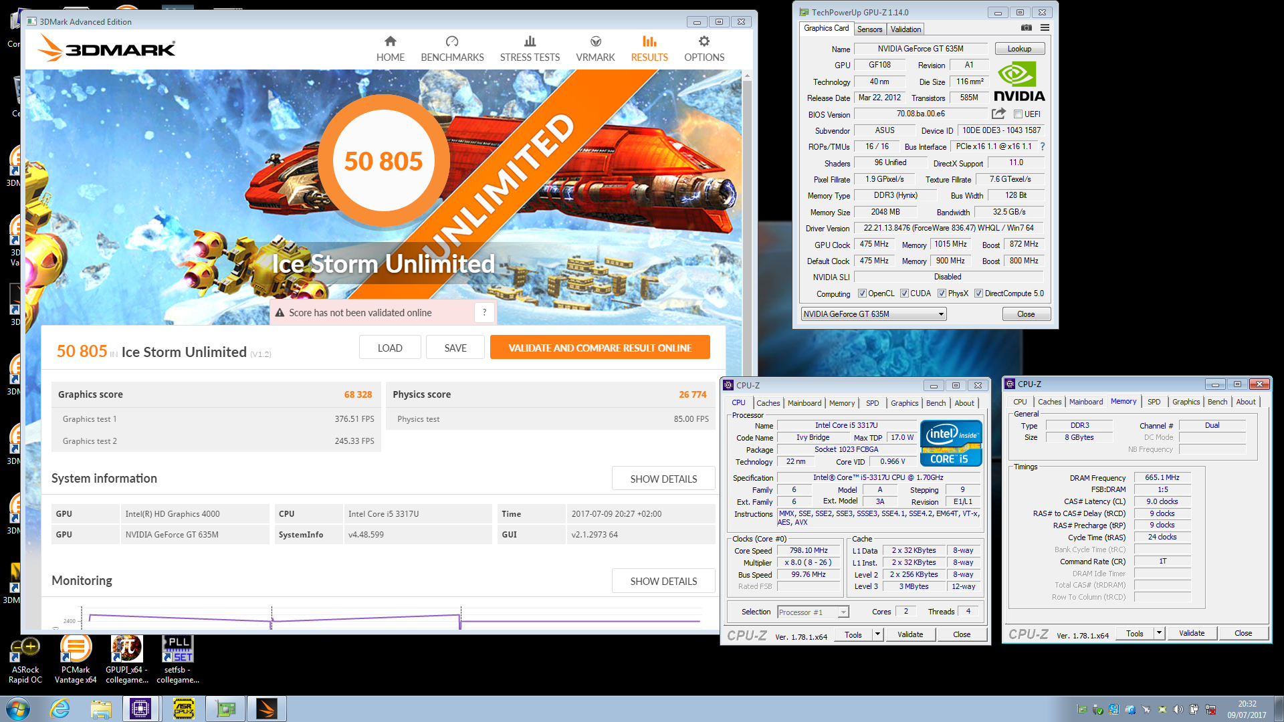Viewport: 1284px width, 722px height.
Task: Click SAVE button in 3DMark
Action: pyautogui.click(x=455, y=348)
